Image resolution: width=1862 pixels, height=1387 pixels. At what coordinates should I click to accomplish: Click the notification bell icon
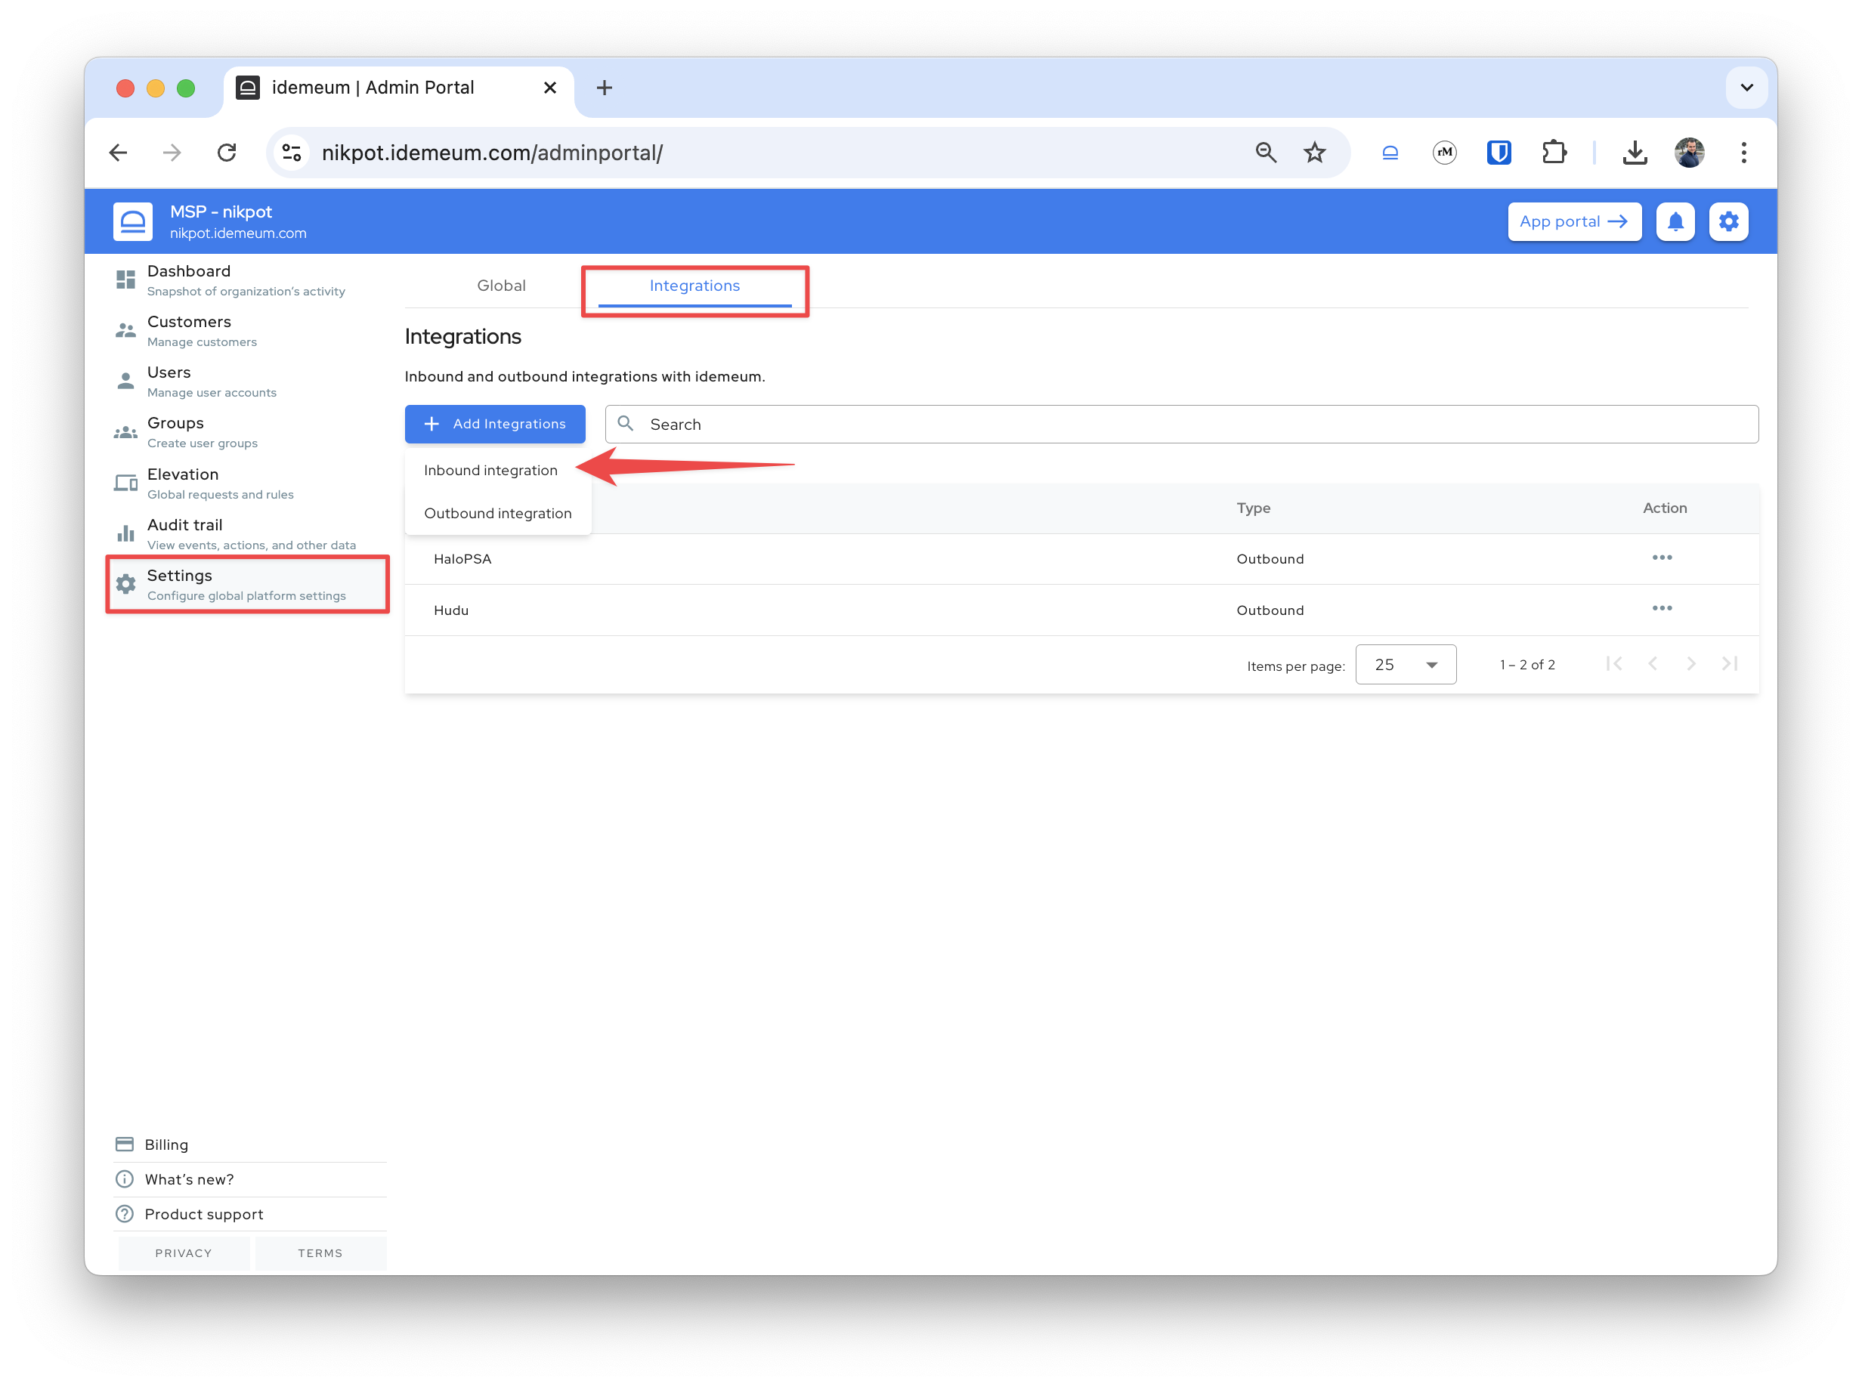click(1675, 221)
